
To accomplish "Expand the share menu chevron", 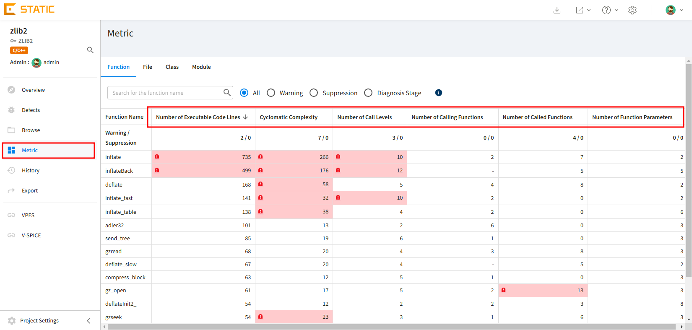I will (x=589, y=10).
